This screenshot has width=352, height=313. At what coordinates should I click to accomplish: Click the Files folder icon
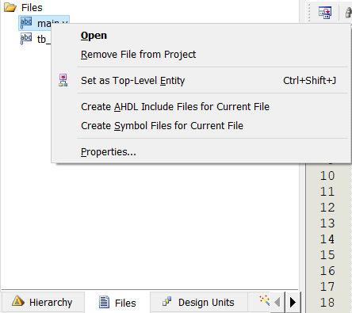pyautogui.click(x=10, y=7)
